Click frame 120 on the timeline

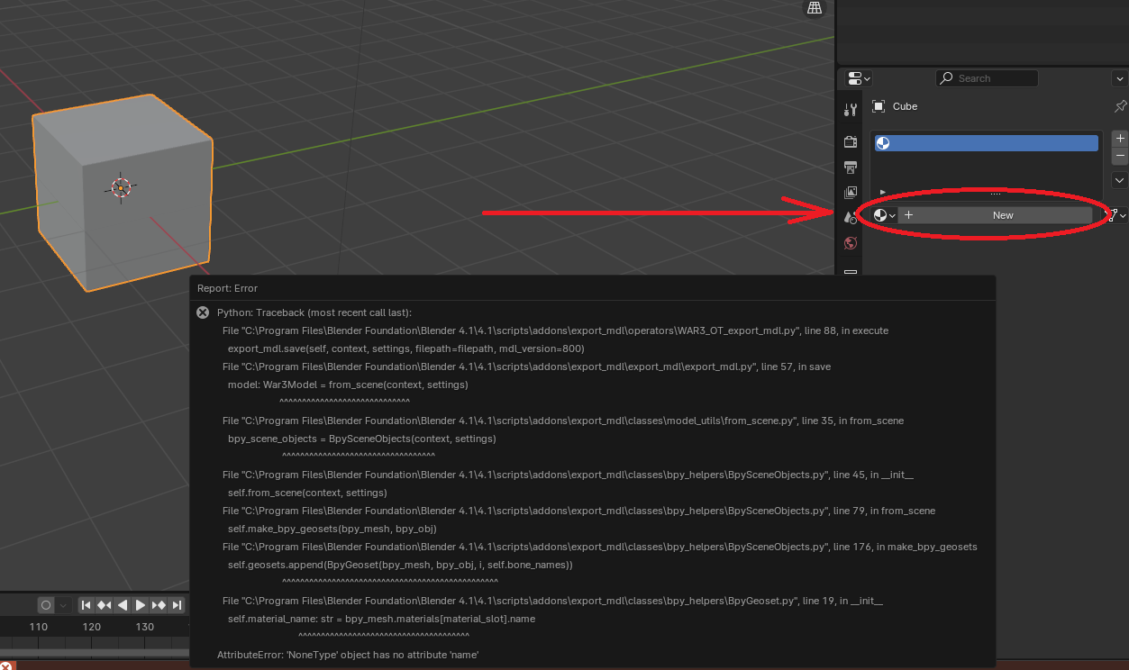92,627
